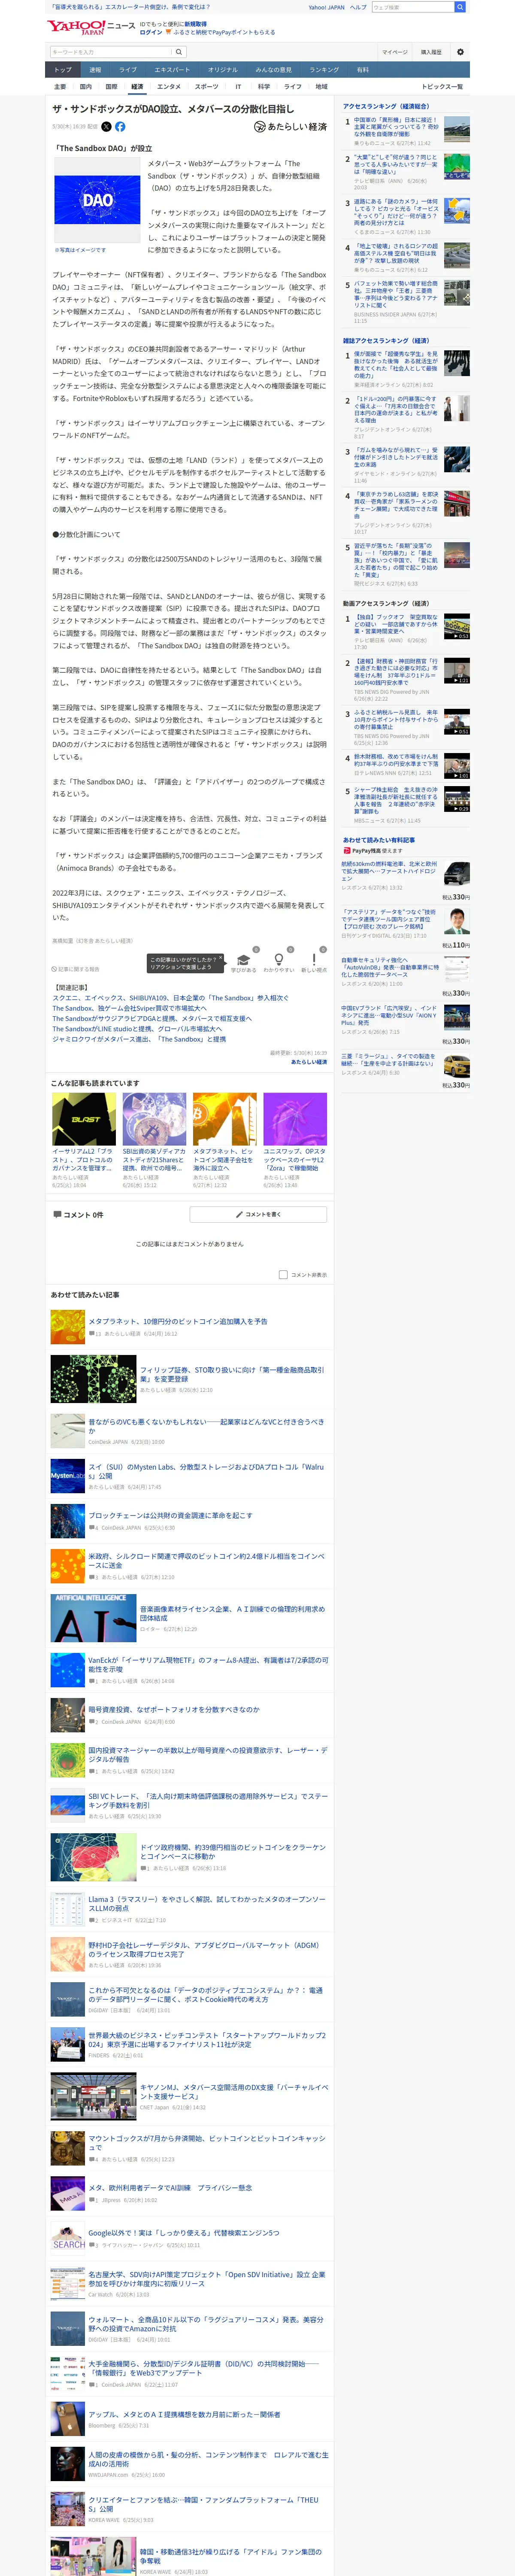
Task: Open the ブロックチェーンは公共財の資金調達 article
Action: pyautogui.click(x=170, y=1515)
